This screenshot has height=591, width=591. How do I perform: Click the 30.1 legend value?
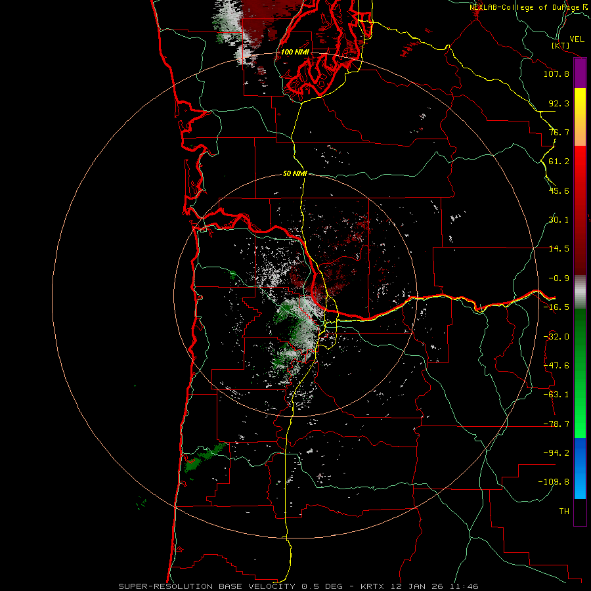(559, 220)
